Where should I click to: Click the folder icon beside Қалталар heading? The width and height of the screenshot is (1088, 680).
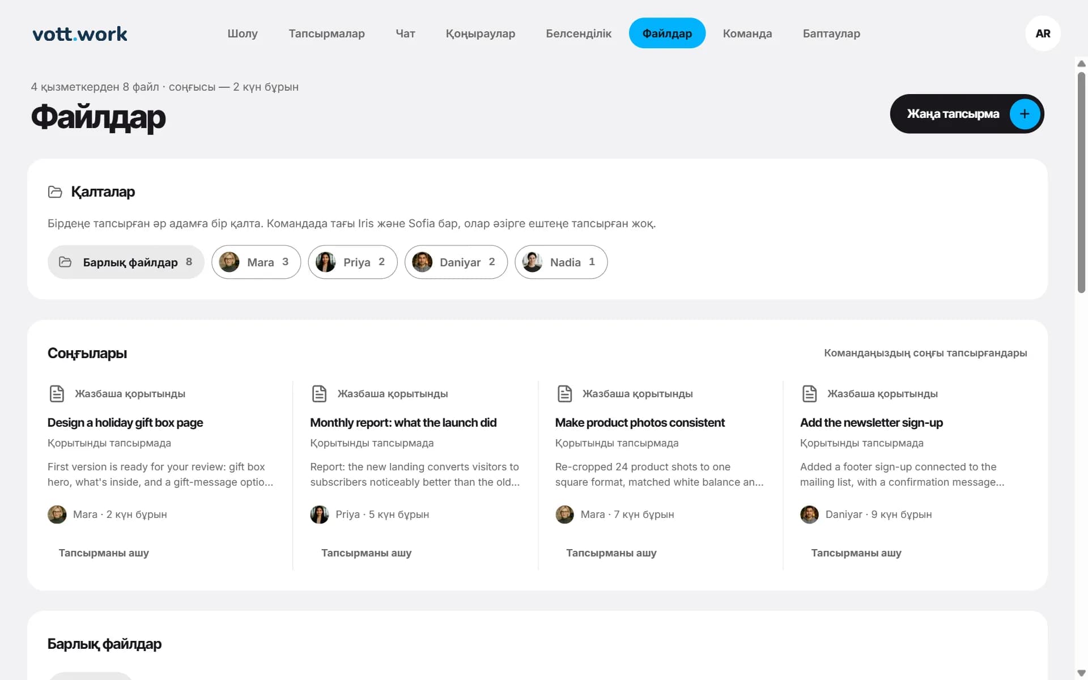coord(55,192)
